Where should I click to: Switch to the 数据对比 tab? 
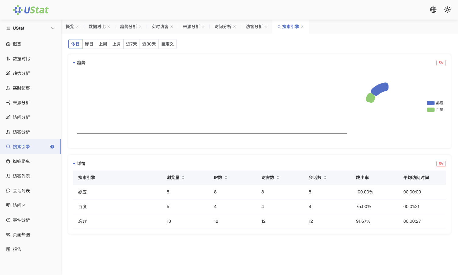[x=97, y=27]
